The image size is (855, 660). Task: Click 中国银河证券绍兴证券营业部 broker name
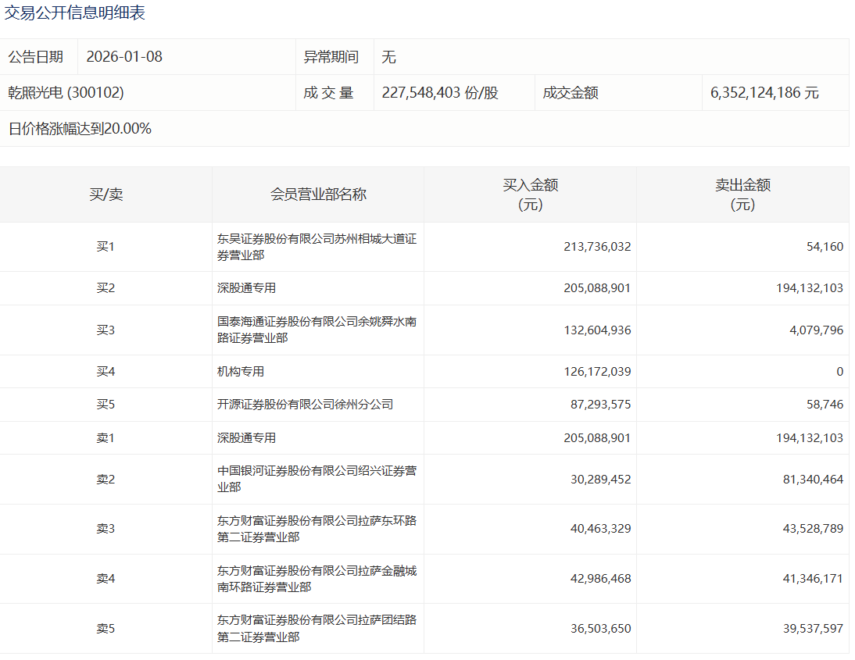click(x=317, y=479)
